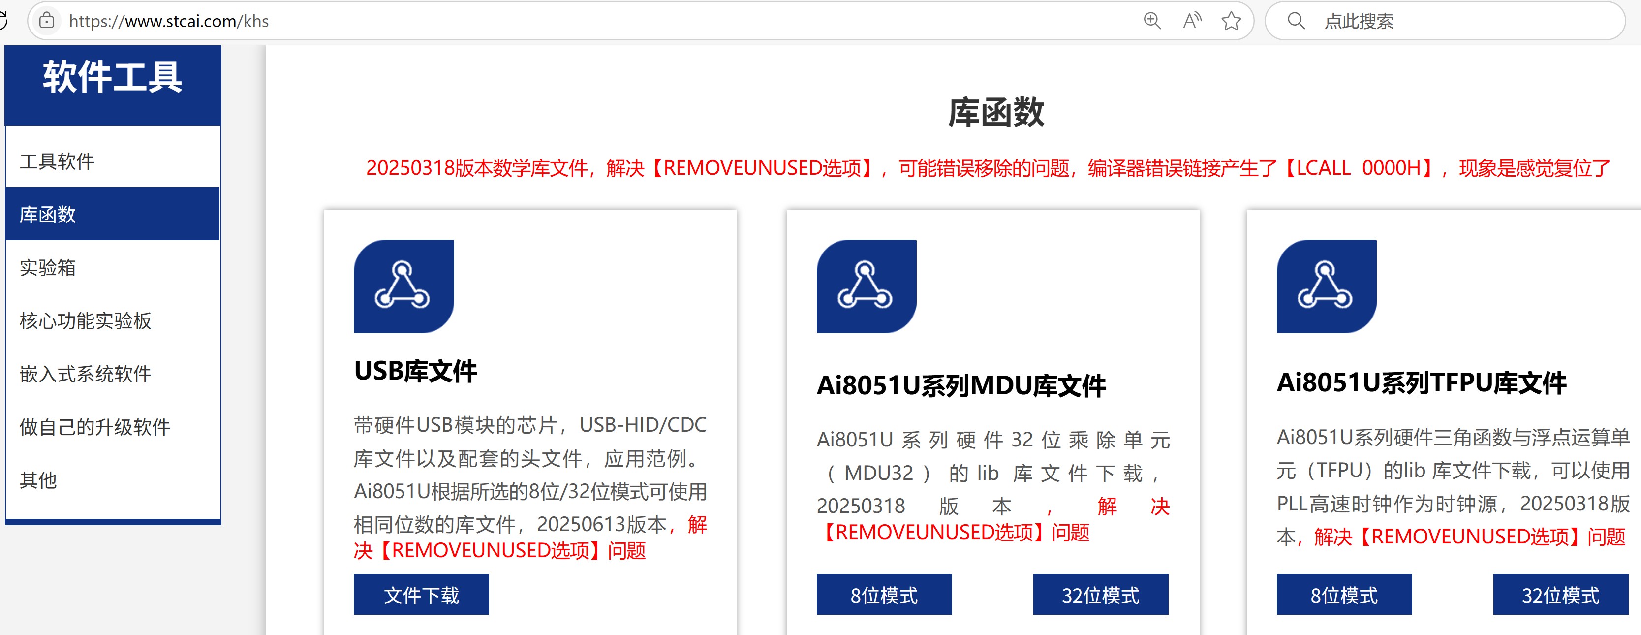Click 文件下载 button for USB库文件
The image size is (1641, 635).
421,595
